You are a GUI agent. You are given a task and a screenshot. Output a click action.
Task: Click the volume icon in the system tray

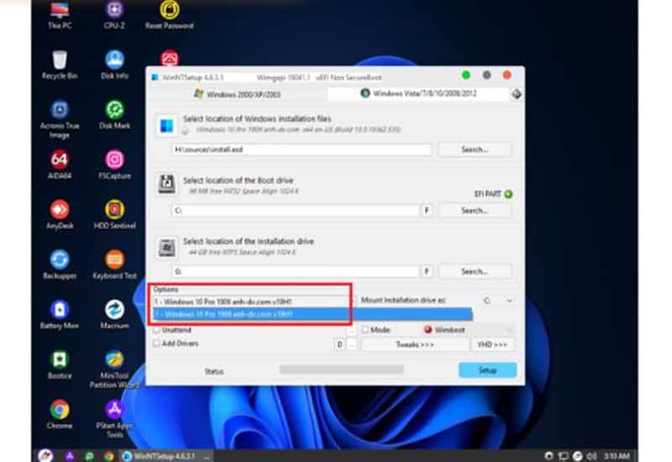[592, 456]
